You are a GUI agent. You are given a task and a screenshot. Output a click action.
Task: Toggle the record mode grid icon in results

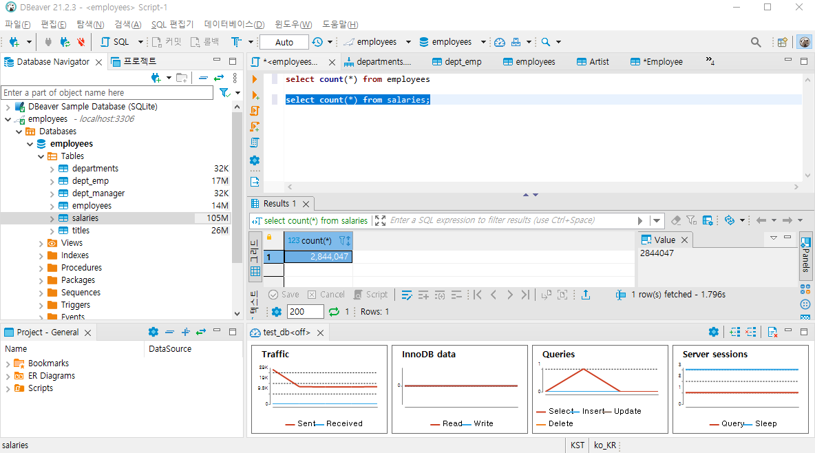click(255, 271)
